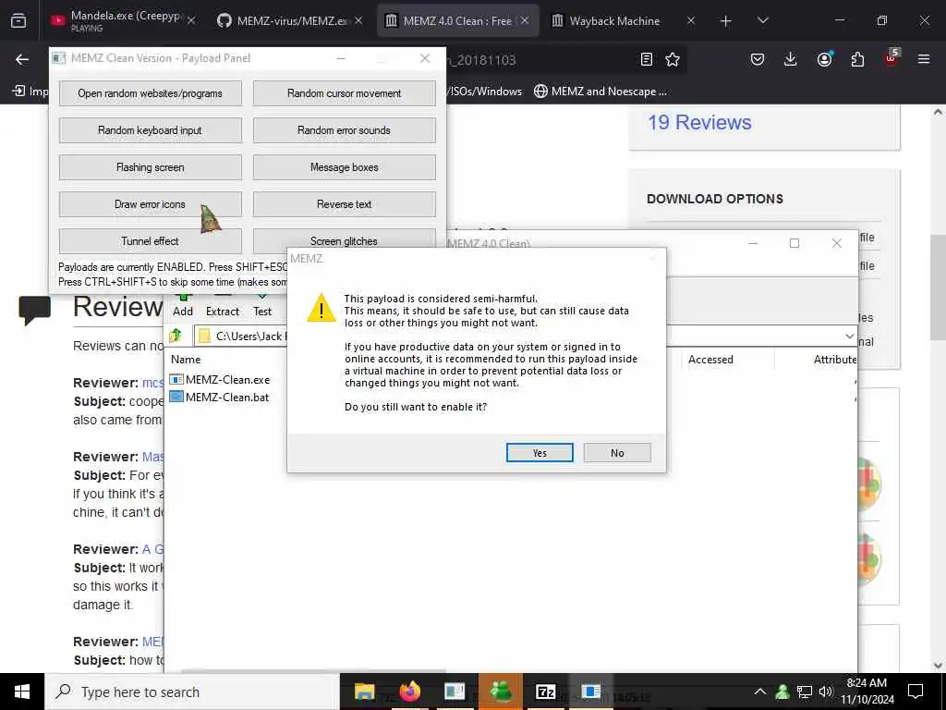The image size is (946, 710).
Task: Toggle the Random keyboard input payload
Action: [151, 130]
